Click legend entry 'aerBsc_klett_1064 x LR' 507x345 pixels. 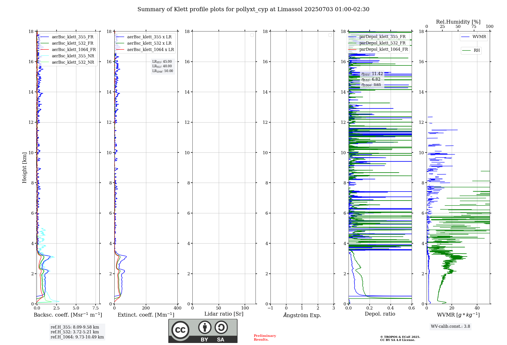[x=145, y=50]
